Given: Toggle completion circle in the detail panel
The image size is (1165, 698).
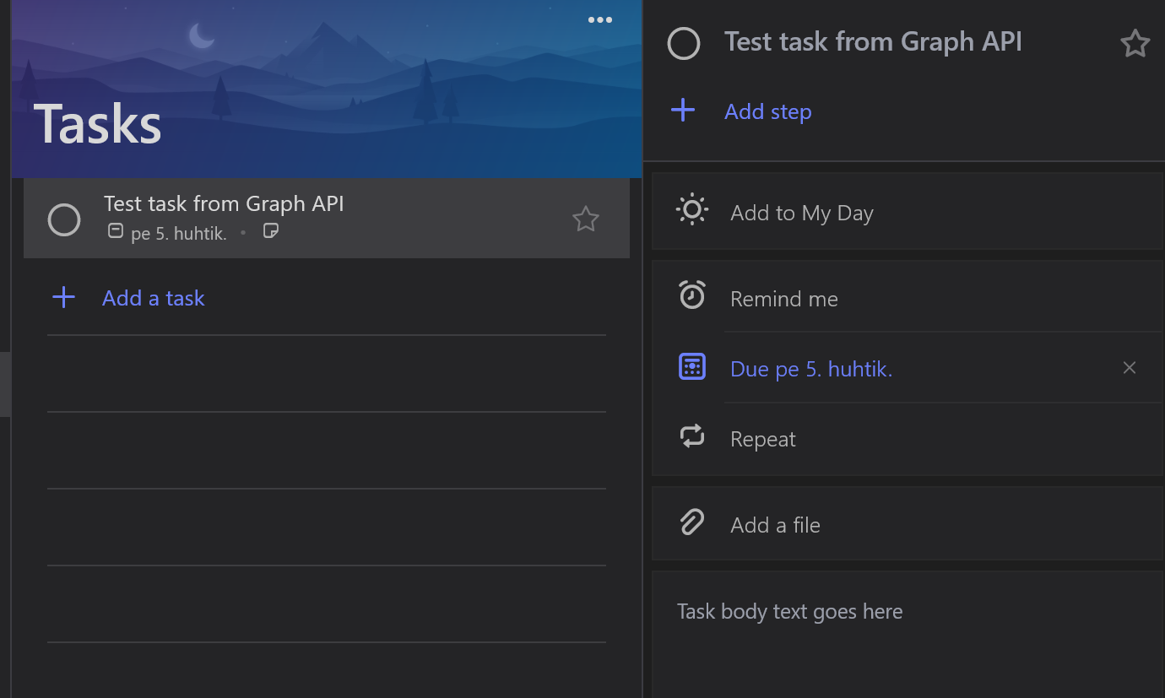Looking at the screenshot, I should 683,43.
